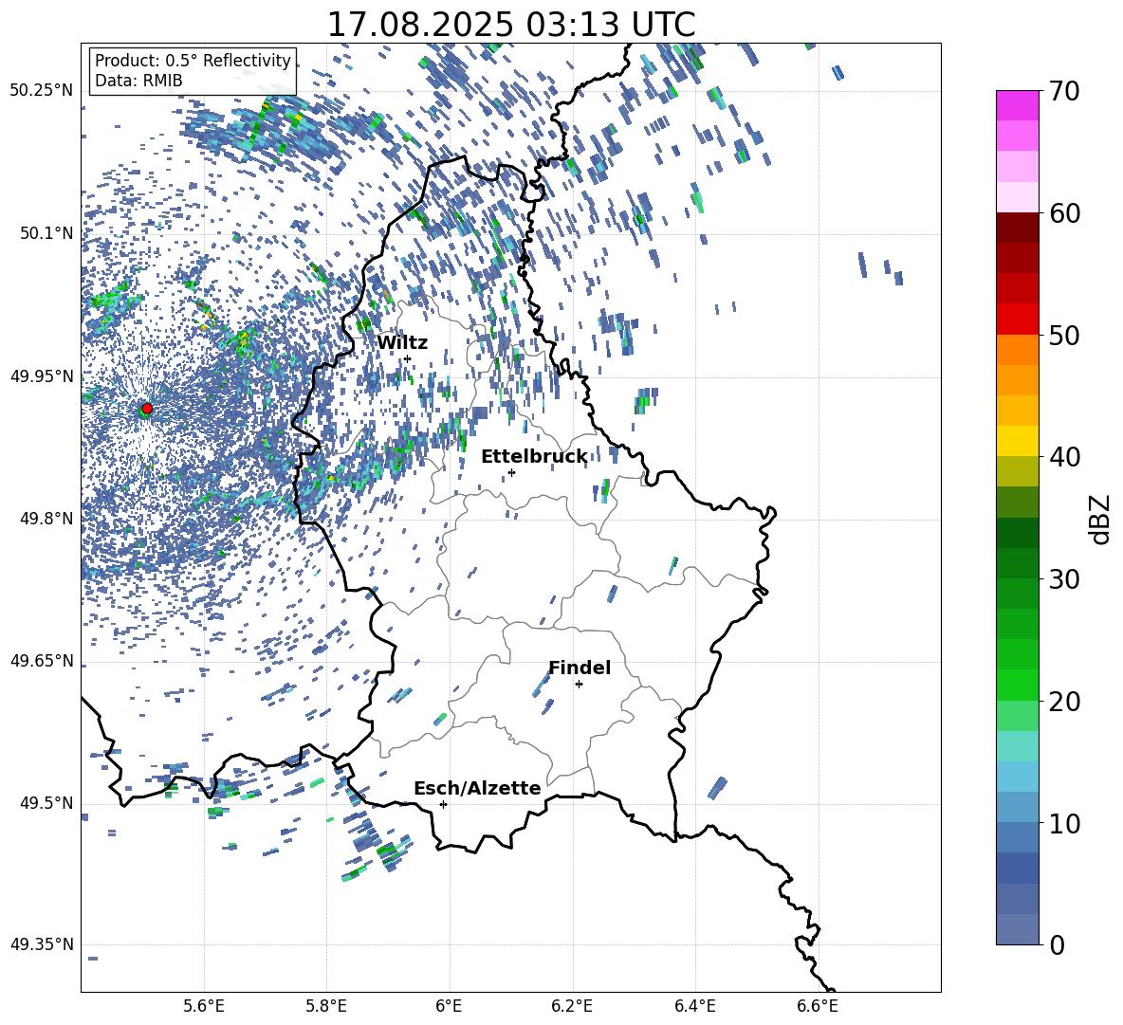Click the red radar site marker
Image resolution: width=1123 pixels, height=1025 pixels.
(x=147, y=409)
